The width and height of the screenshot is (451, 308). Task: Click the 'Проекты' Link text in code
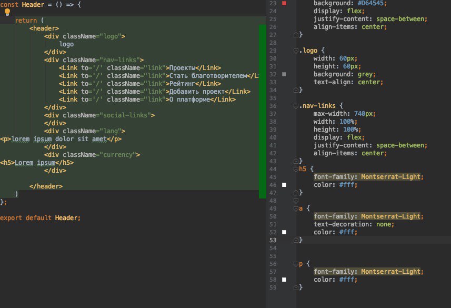pyautogui.click(x=182, y=68)
